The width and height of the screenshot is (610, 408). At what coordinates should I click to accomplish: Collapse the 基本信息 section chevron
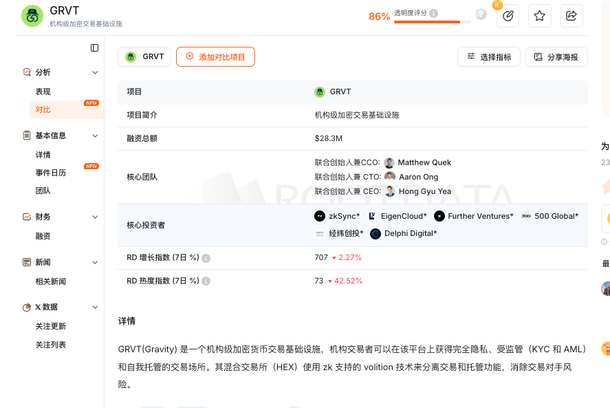[x=95, y=136]
